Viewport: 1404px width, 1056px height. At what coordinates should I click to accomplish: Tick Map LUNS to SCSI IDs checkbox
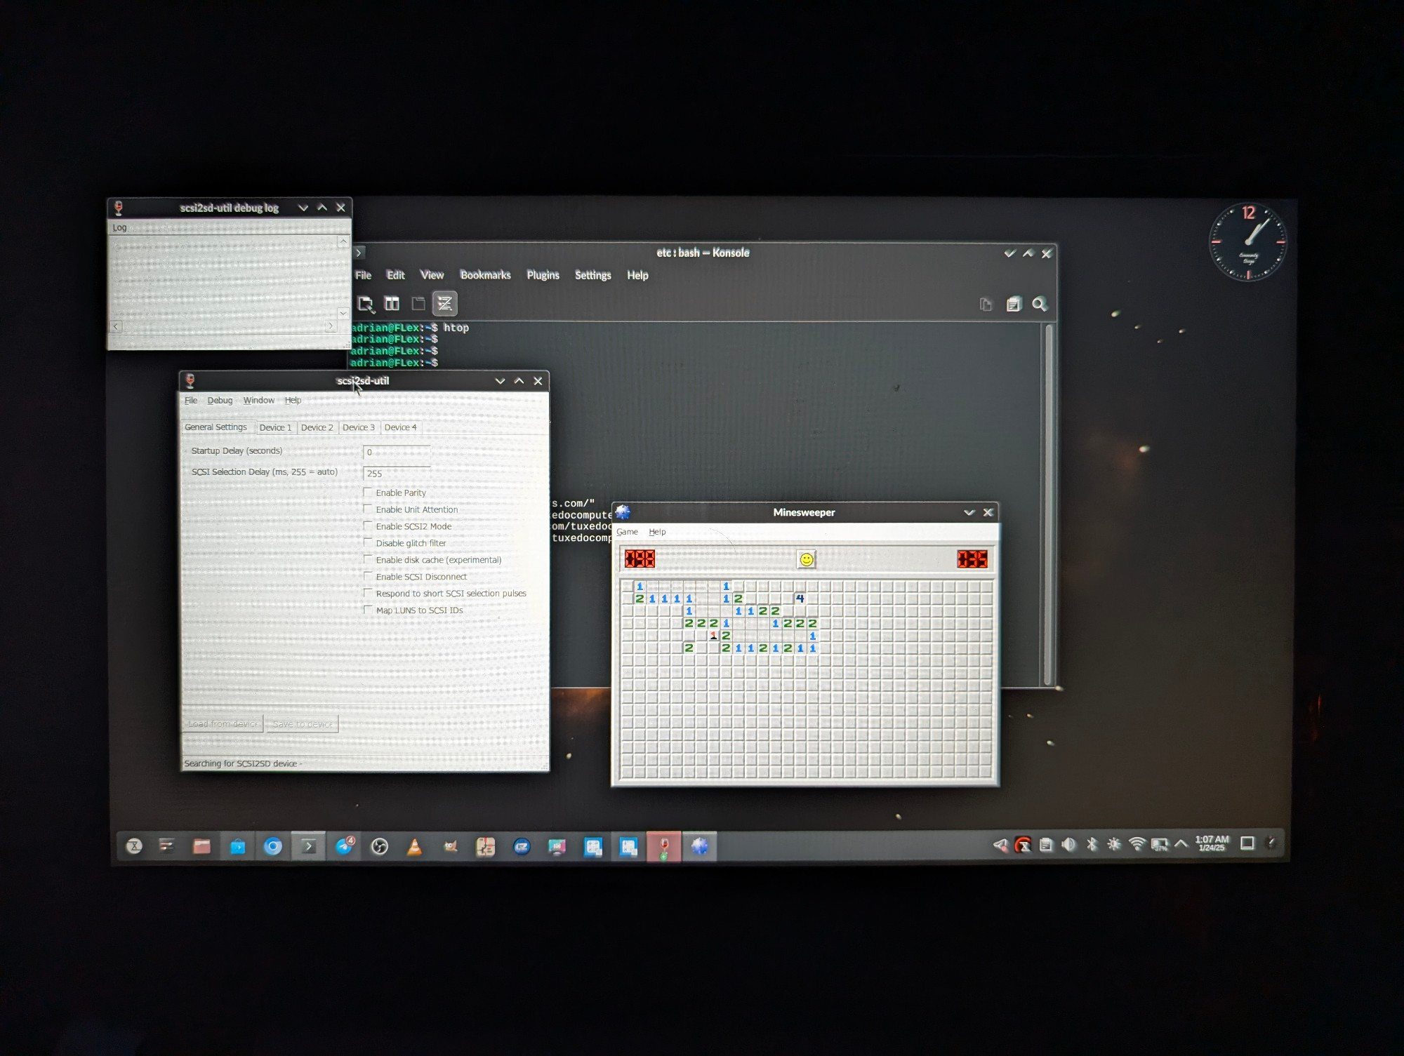point(368,610)
